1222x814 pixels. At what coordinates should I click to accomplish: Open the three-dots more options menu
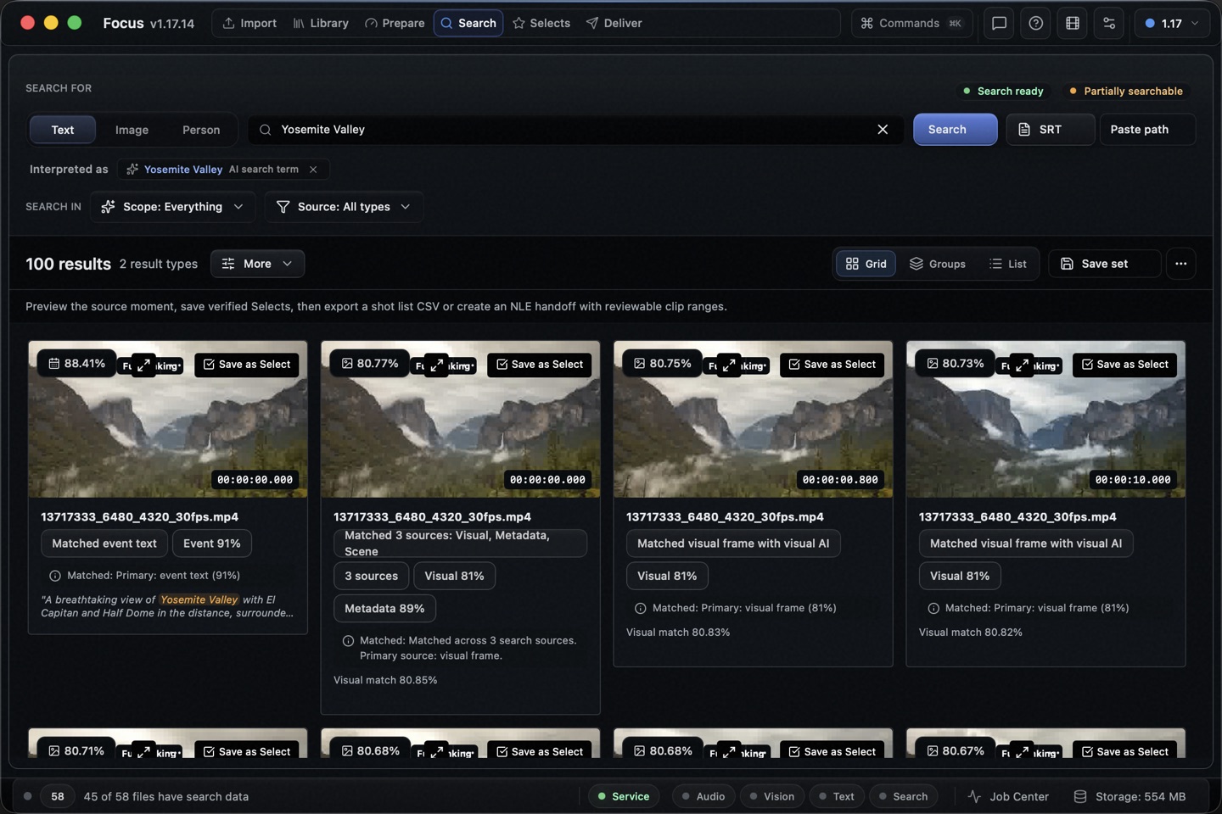click(x=1180, y=264)
